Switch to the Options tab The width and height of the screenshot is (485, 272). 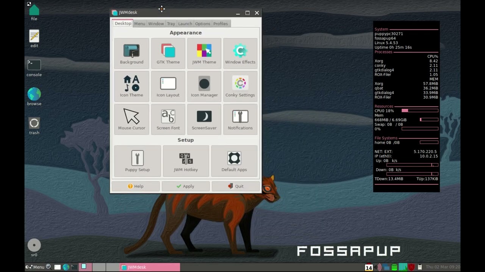point(202,24)
